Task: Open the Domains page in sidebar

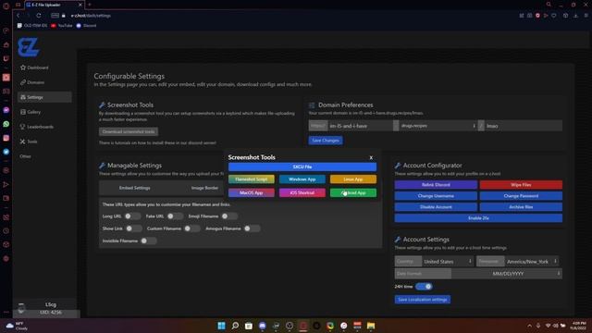Action: click(32, 82)
